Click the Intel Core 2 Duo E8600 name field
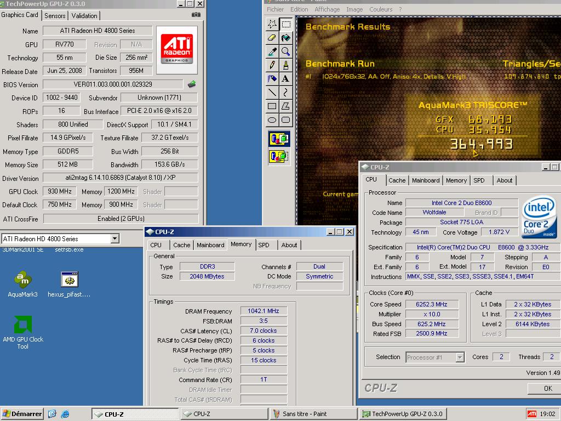This screenshot has height=421, width=561. (461, 203)
